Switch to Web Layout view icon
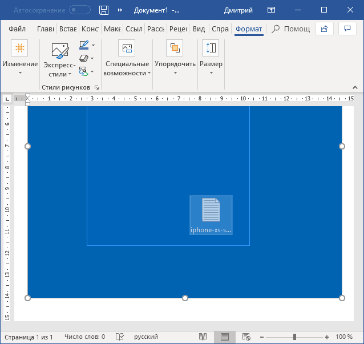The height and width of the screenshot is (344, 364). click(x=246, y=337)
